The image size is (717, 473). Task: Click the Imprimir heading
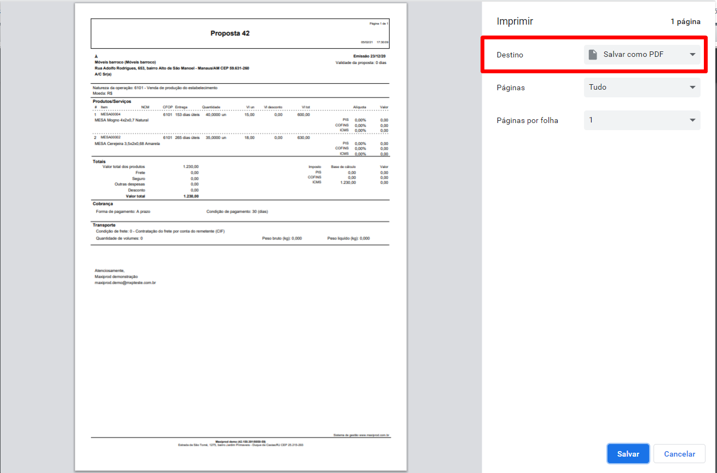pos(515,22)
